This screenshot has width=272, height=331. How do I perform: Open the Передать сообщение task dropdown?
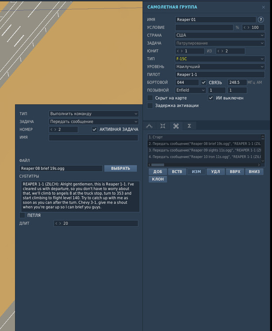pos(94,122)
